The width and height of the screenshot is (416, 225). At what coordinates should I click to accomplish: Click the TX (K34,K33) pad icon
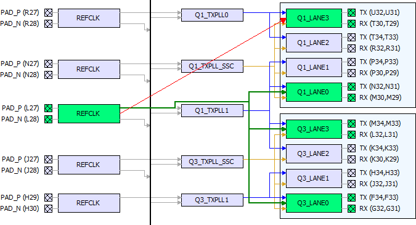pyautogui.click(x=351, y=148)
